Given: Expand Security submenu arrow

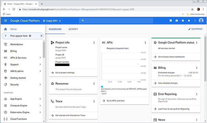Looking at the screenshot, I should tap(40, 85).
